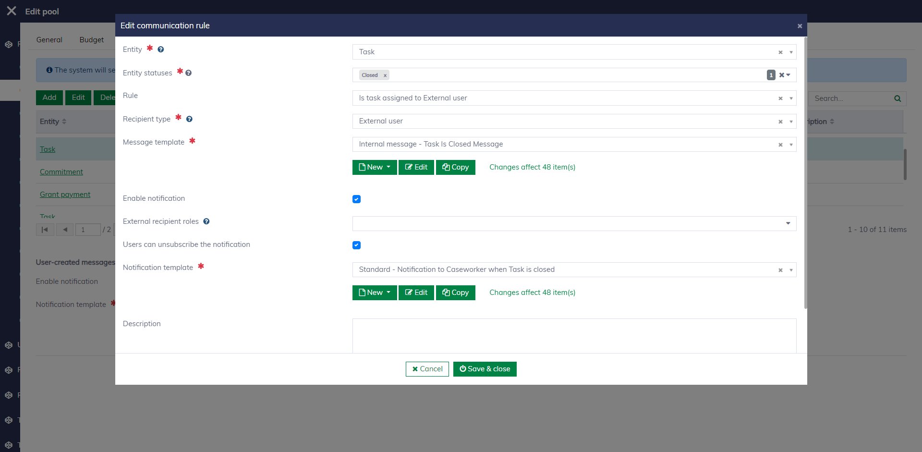Screen dimensions: 922x452
Task: Open the External recipient roles dropdown
Action: 788,223
